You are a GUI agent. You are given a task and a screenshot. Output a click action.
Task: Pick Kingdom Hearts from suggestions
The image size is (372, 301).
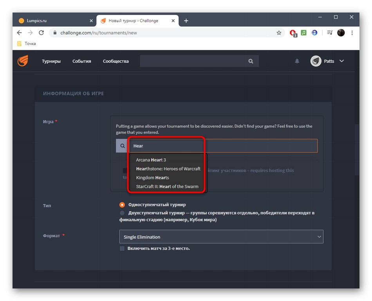pyautogui.click(x=168, y=178)
